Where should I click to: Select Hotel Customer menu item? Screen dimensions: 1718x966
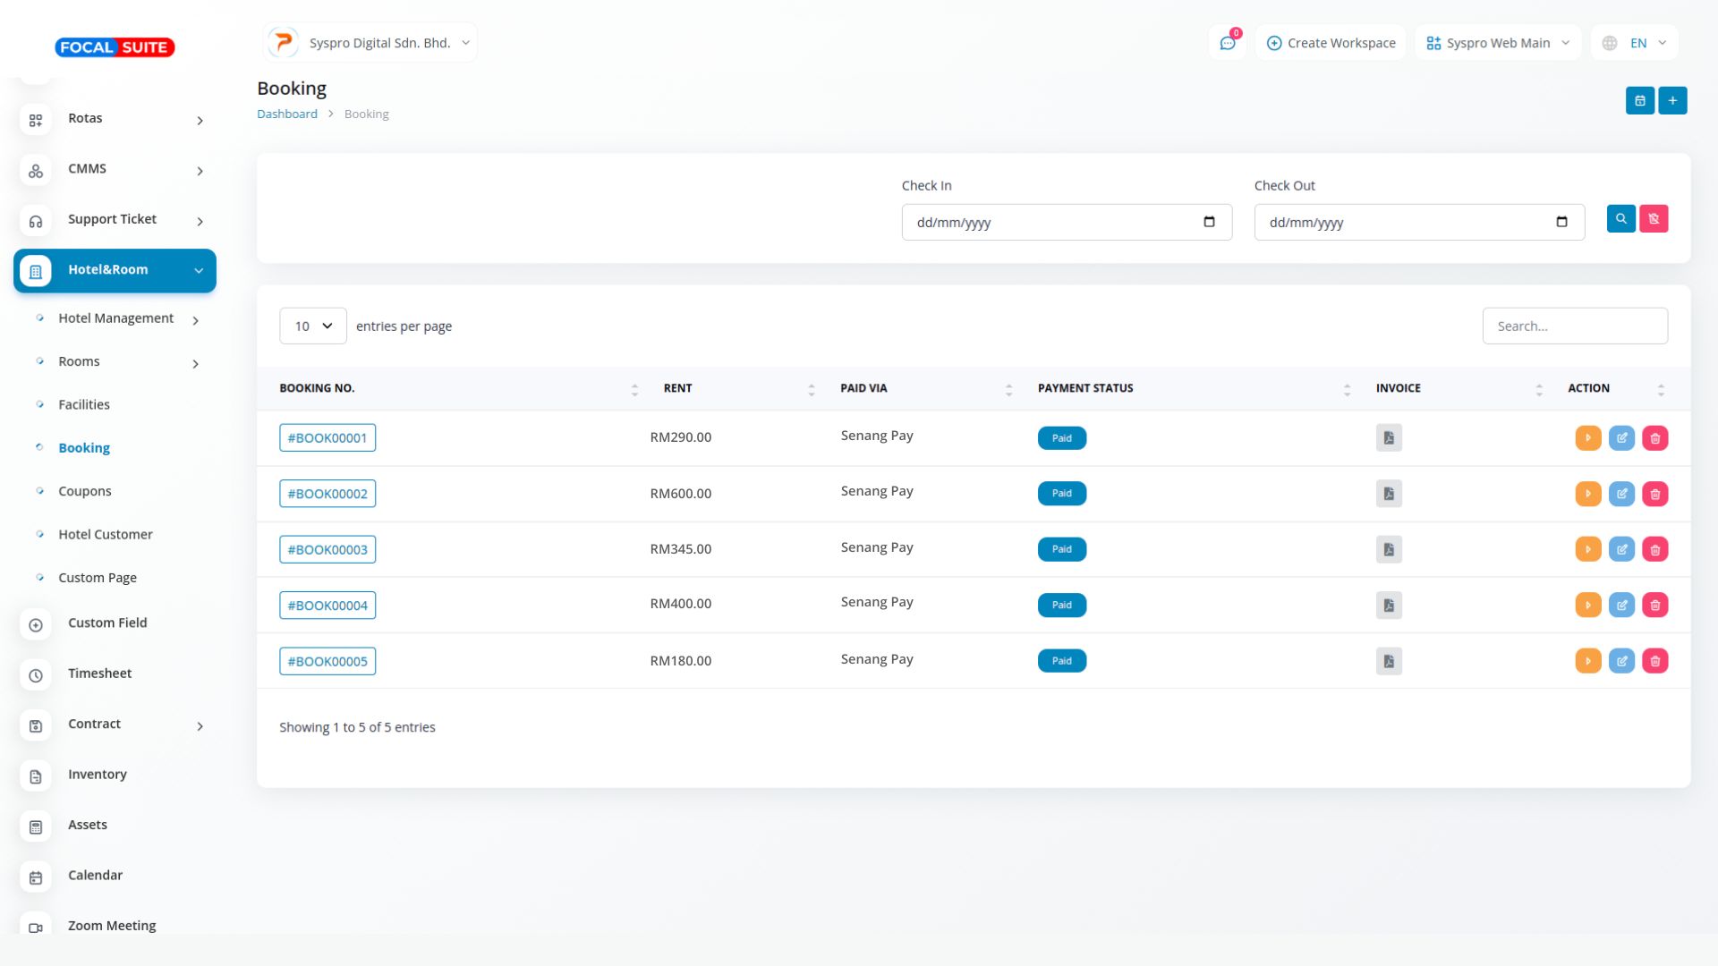pyautogui.click(x=106, y=535)
